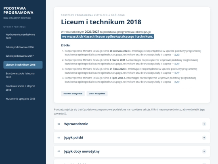
Task: Open the Wprowadzenie section header
Action: (x=132, y=124)
